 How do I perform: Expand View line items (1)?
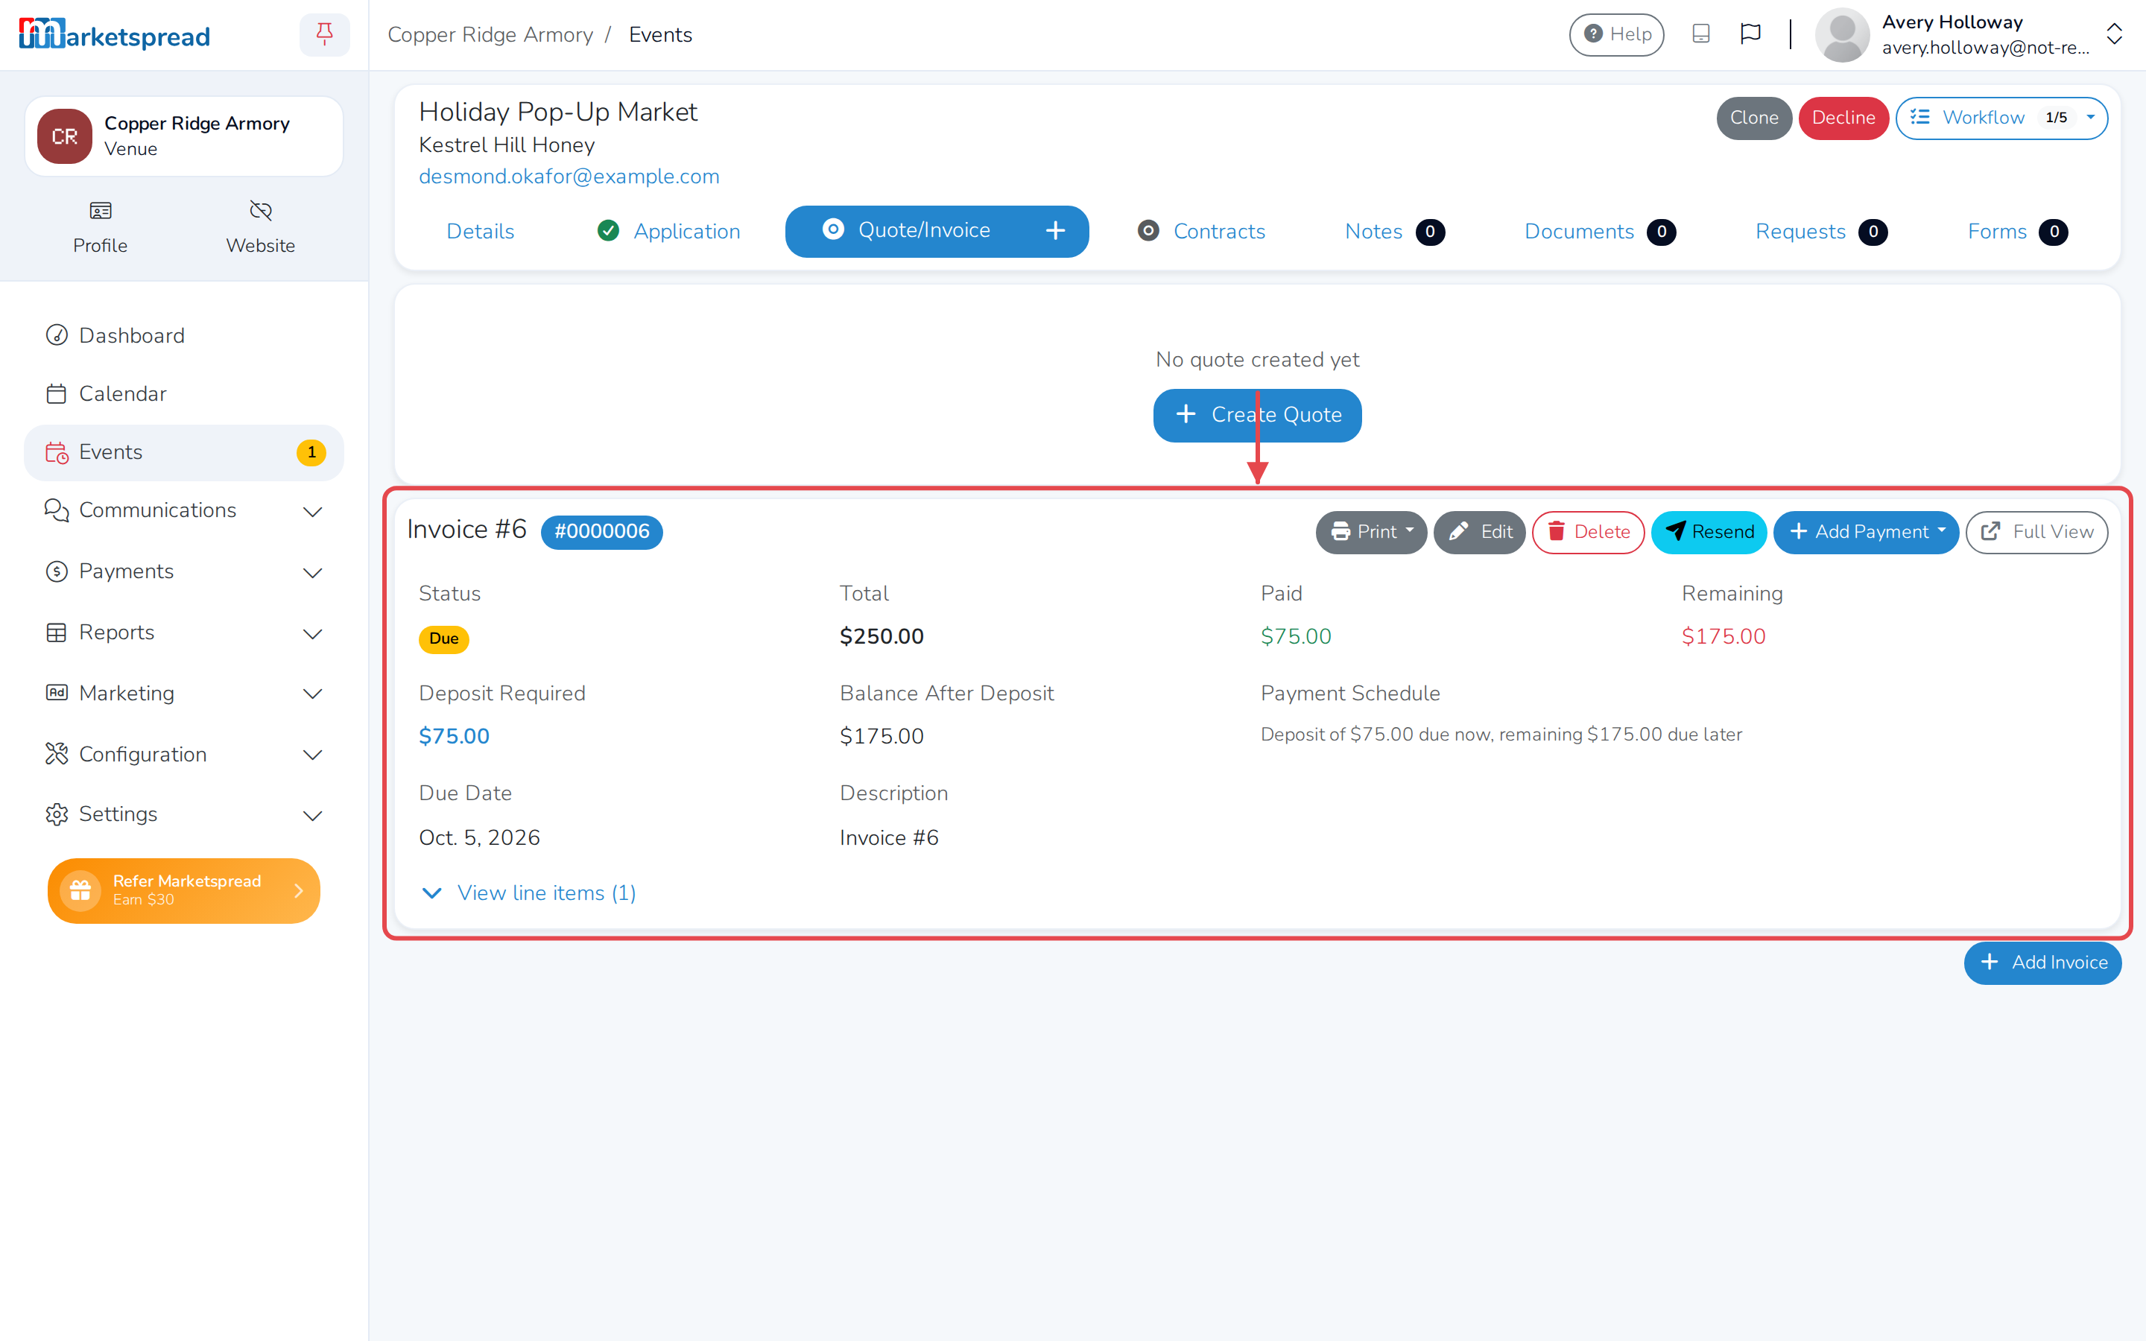[x=529, y=893]
